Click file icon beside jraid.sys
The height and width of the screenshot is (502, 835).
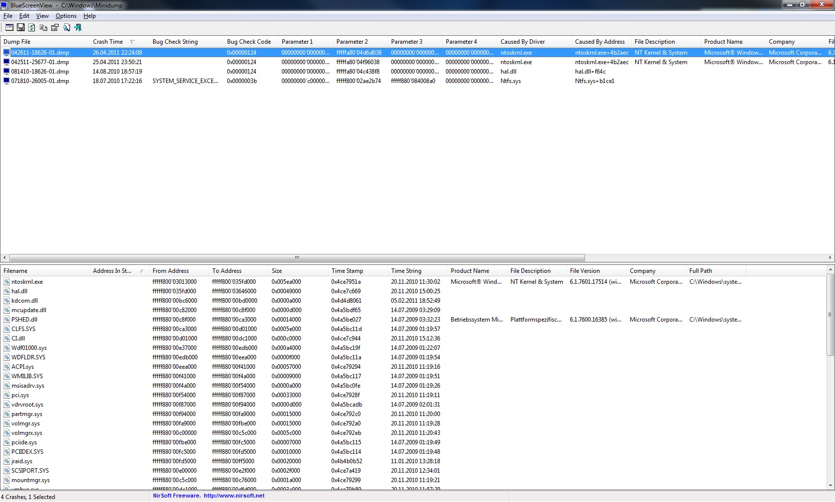tap(7, 461)
